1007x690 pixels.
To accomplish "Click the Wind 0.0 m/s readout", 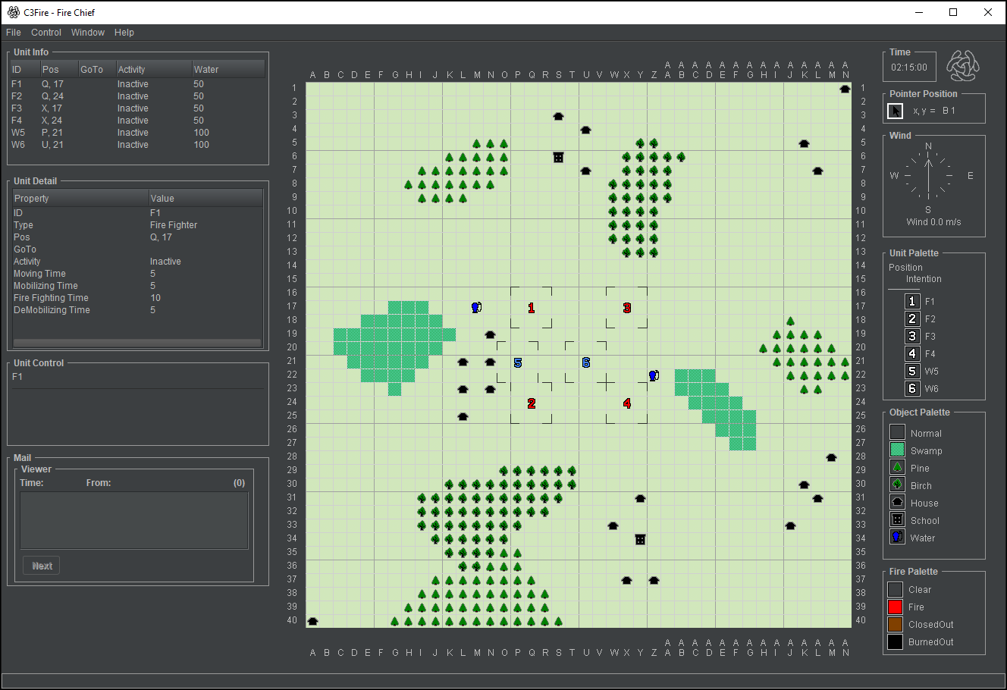I will (x=933, y=222).
